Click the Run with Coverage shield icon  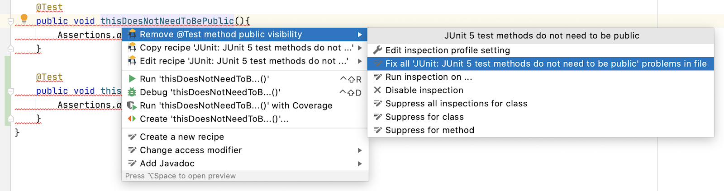[x=132, y=105]
